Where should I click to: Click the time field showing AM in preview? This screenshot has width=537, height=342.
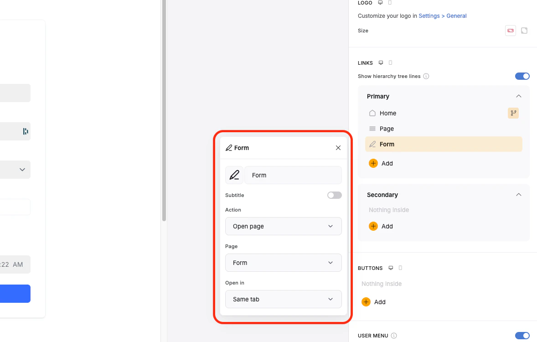(x=15, y=264)
